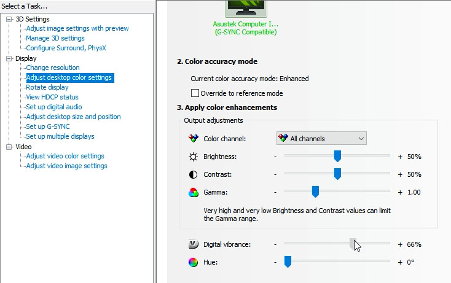
Task: Click the Digital vibrance icon
Action: 193,244
